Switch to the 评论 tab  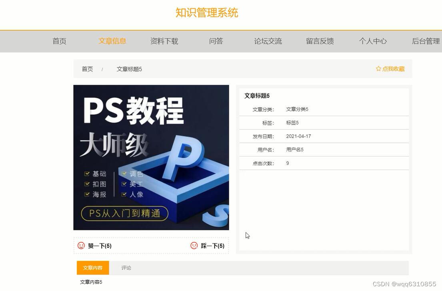click(126, 267)
